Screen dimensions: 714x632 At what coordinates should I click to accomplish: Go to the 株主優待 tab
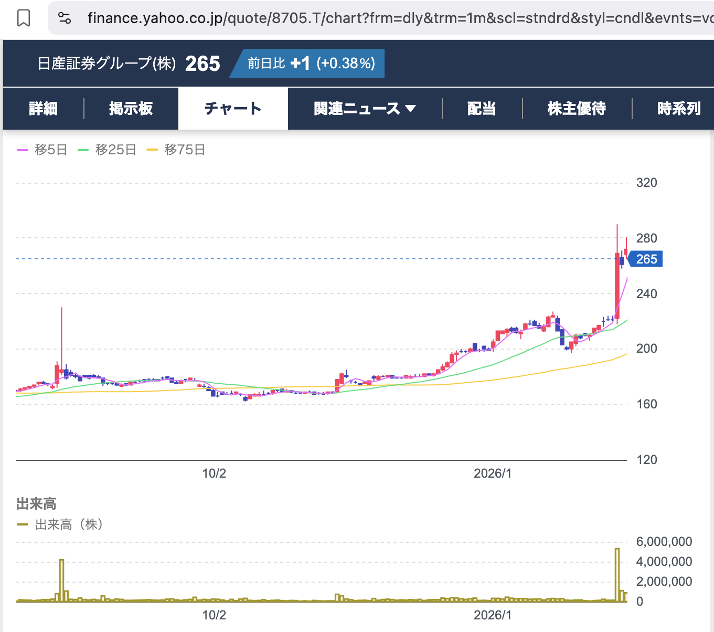click(577, 109)
